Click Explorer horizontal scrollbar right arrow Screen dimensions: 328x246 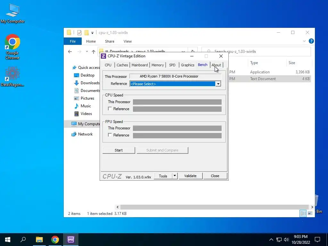coord(312,207)
